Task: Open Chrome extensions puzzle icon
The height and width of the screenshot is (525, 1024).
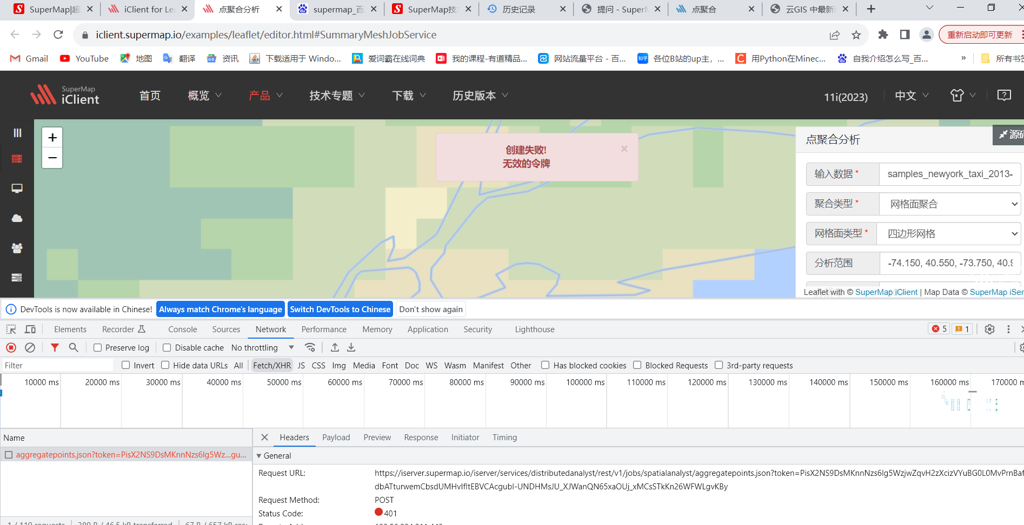Action: [883, 35]
